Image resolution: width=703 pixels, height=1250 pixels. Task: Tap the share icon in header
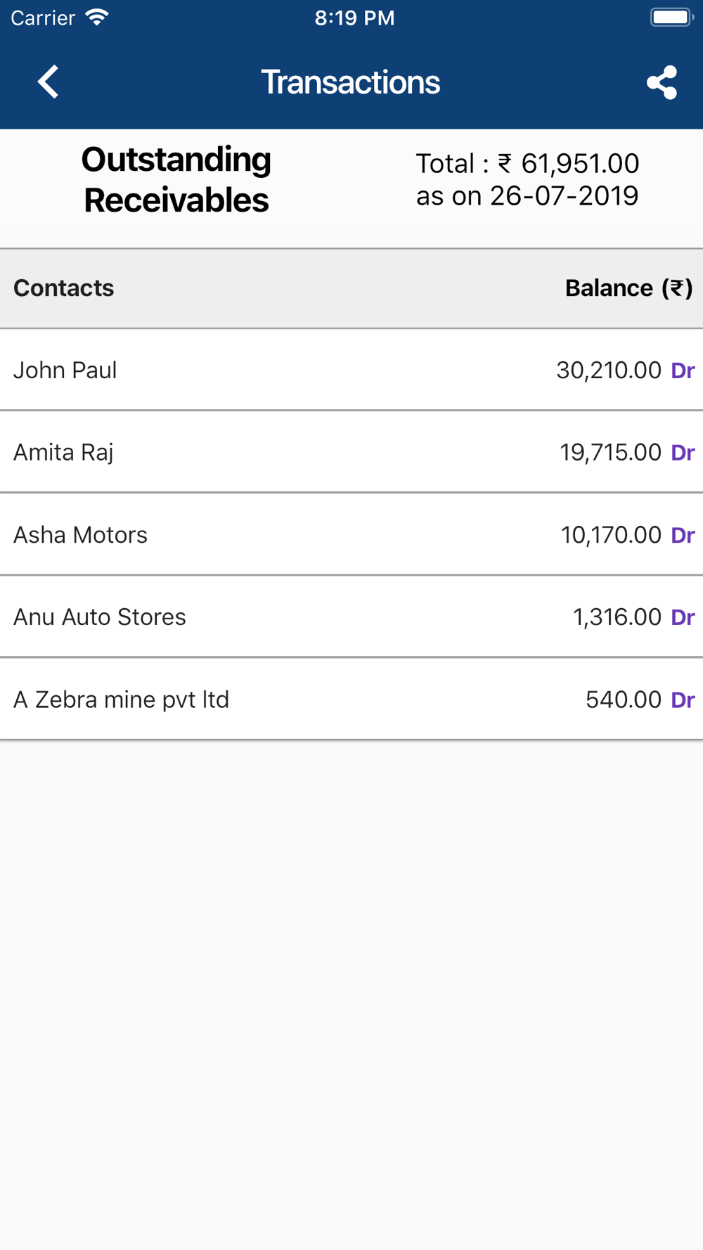[662, 83]
